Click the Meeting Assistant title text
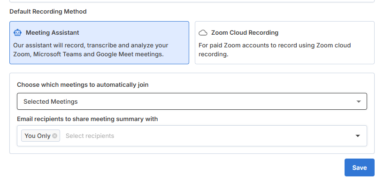Viewport: 384px width, 190px height. pos(53,33)
